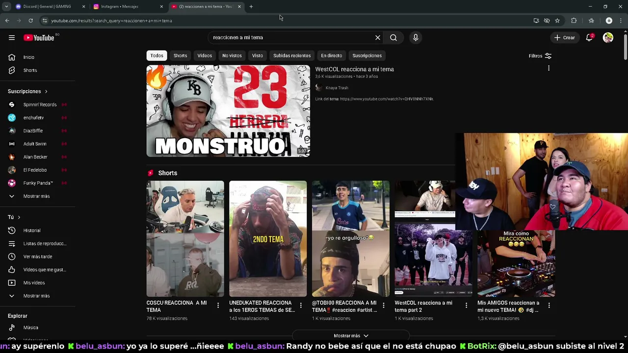Select the Suscripciones filter chip

click(367, 55)
